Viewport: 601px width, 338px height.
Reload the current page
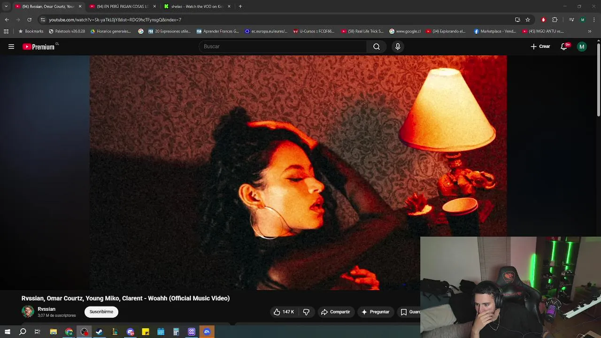point(29,20)
